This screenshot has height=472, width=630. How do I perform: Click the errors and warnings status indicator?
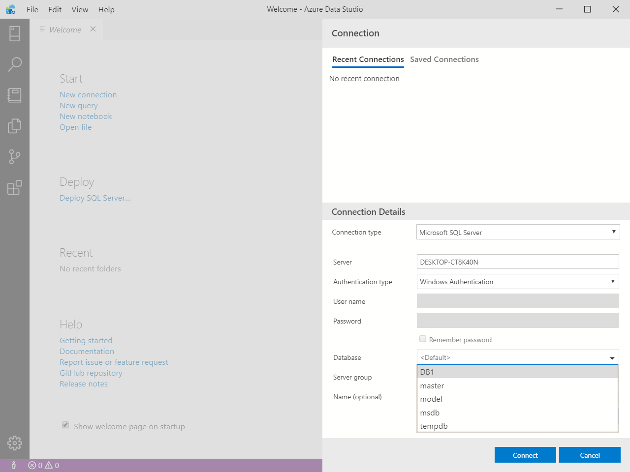[44, 465]
